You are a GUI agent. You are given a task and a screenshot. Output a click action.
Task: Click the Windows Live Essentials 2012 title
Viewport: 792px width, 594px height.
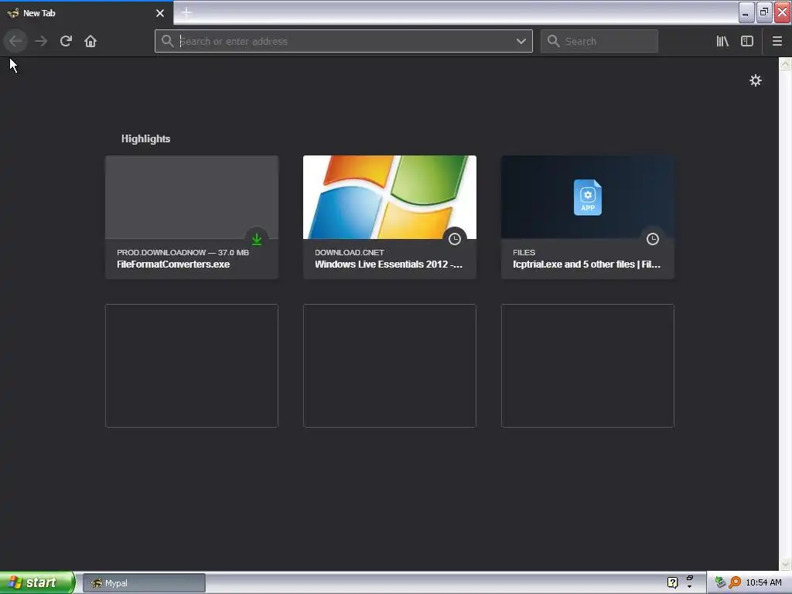pos(388,265)
